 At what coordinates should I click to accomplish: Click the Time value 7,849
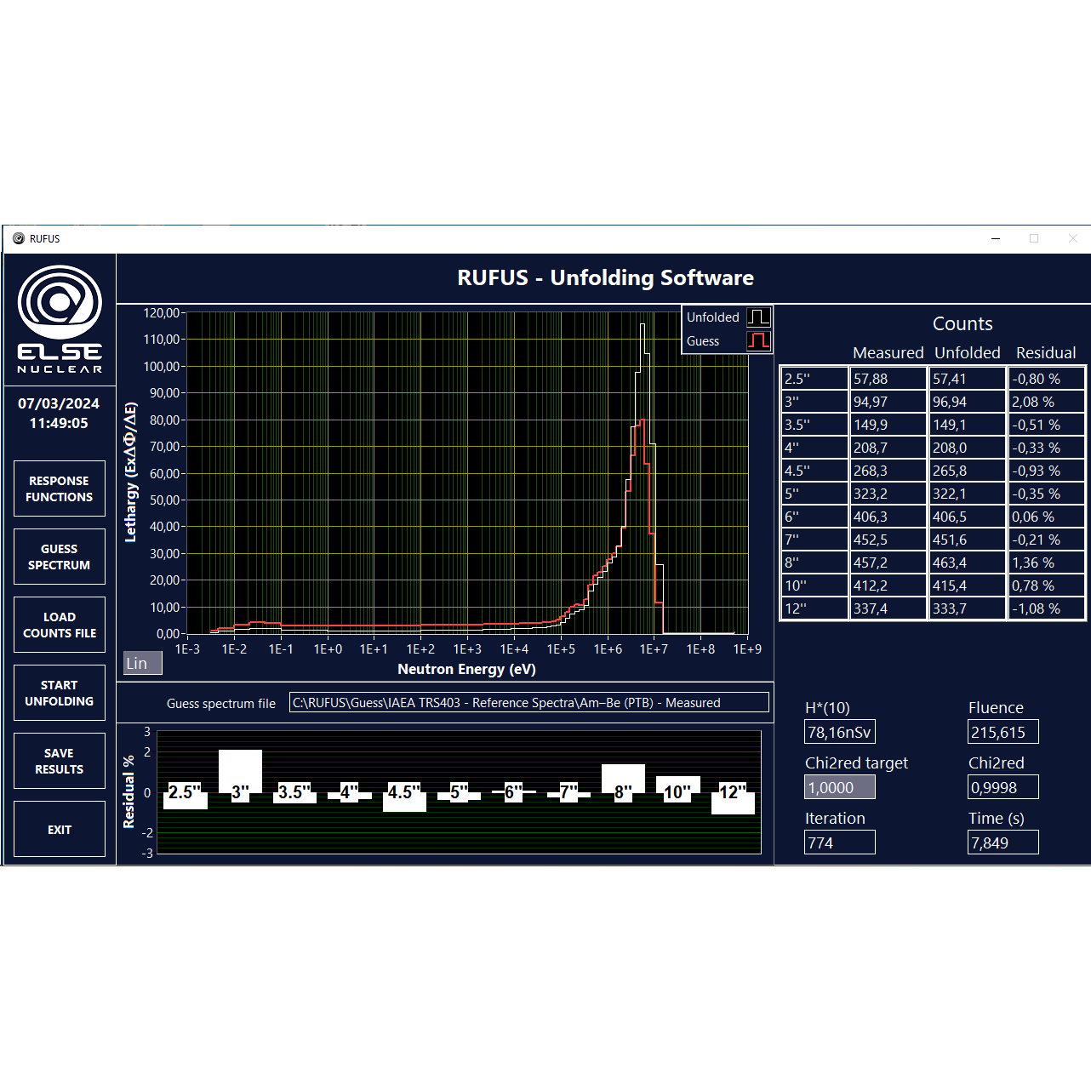1002,843
